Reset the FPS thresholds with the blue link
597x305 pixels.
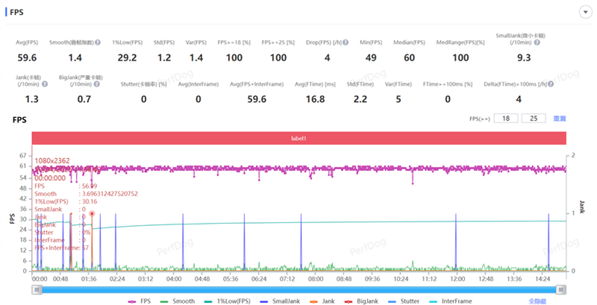point(559,119)
